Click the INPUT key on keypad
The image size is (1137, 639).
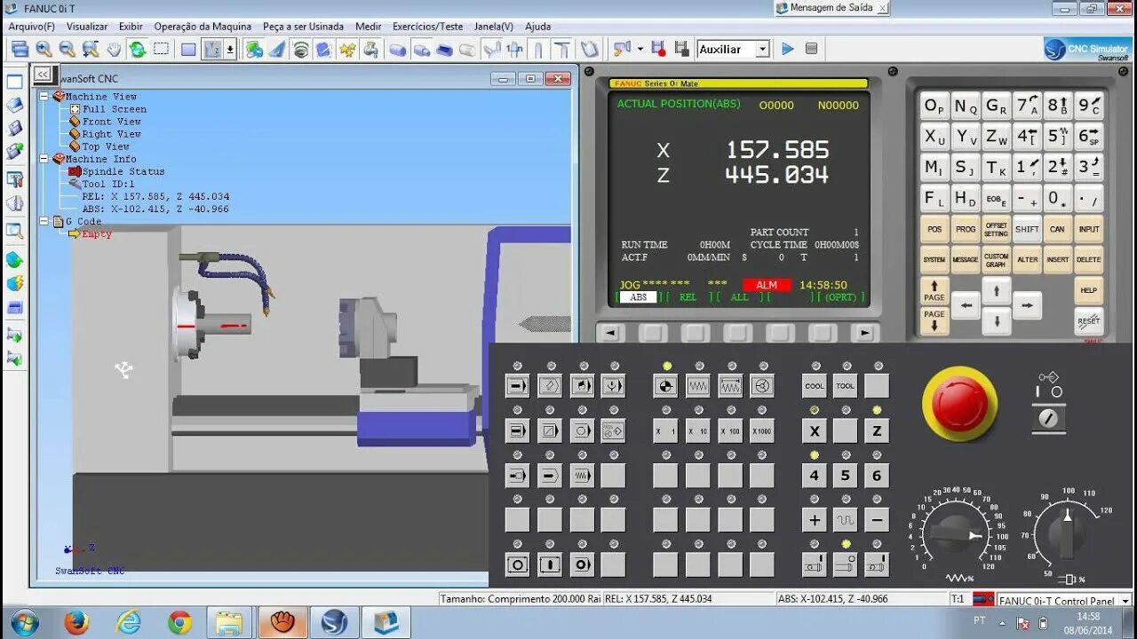click(1088, 229)
